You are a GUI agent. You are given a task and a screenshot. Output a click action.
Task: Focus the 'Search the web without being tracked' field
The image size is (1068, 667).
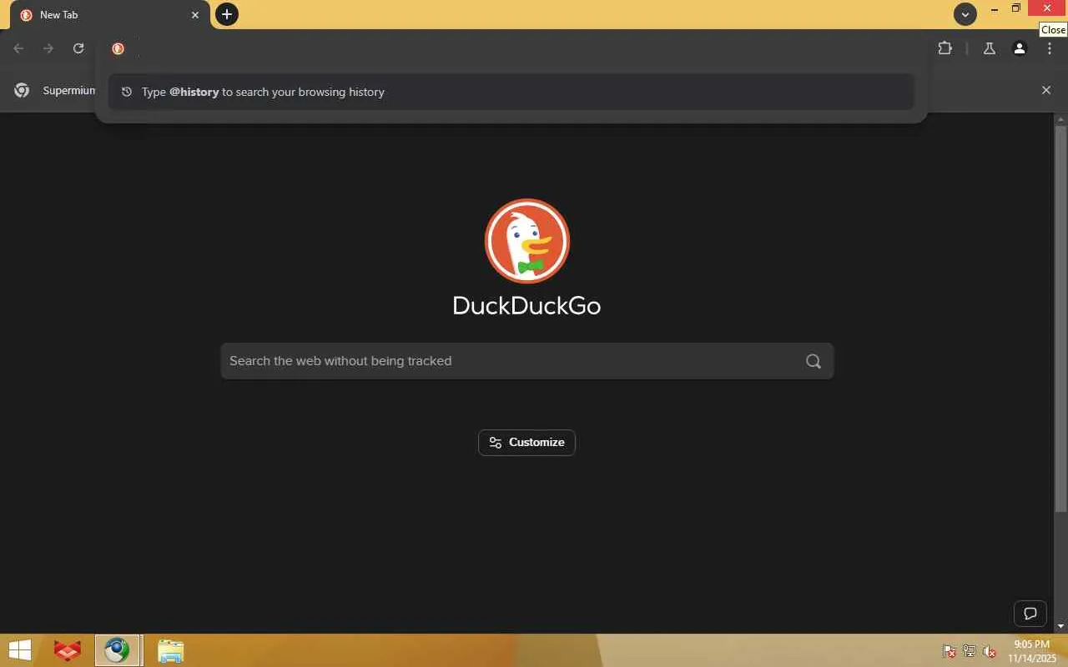coord(526,361)
